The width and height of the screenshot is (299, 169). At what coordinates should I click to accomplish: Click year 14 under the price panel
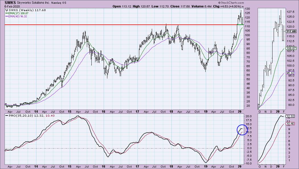[36, 112]
